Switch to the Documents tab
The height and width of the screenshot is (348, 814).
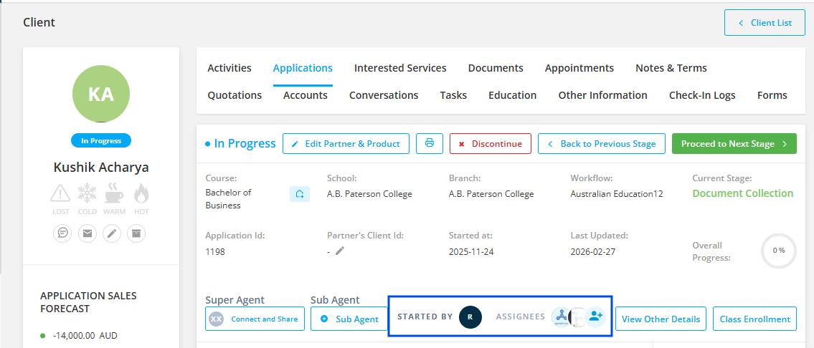click(x=496, y=68)
